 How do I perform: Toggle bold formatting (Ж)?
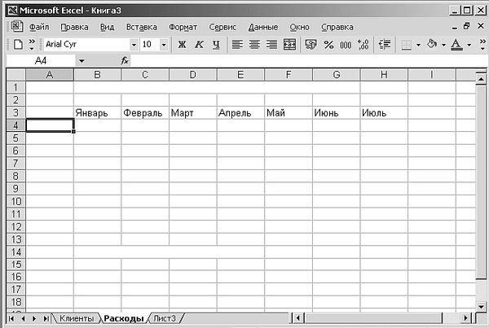click(x=182, y=44)
